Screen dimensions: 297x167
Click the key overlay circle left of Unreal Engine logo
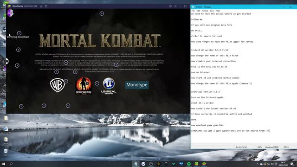pos(97,83)
